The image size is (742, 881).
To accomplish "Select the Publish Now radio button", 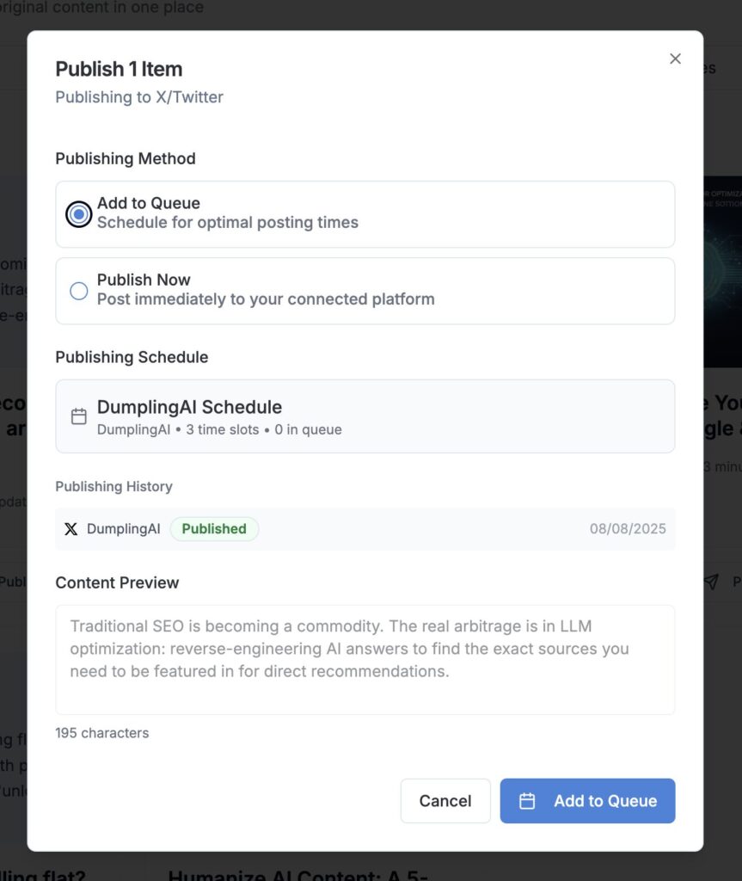I will pyautogui.click(x=78, y=291).
